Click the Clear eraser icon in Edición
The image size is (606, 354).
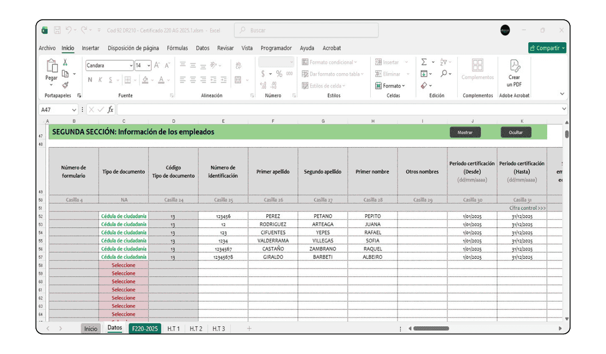[x=424, y=85]
